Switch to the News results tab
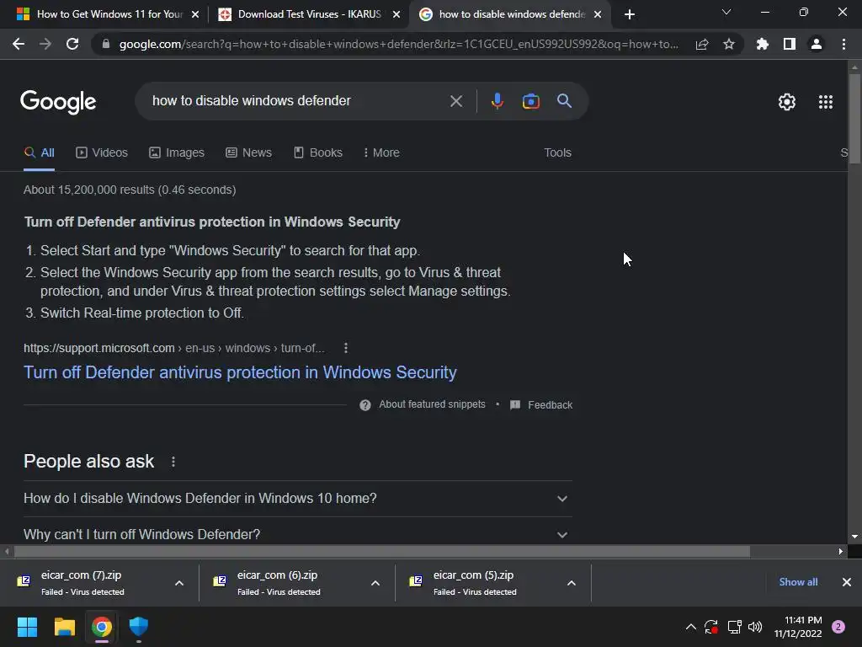The width and height of the screenshot is (862, 647). click(248, 152)
